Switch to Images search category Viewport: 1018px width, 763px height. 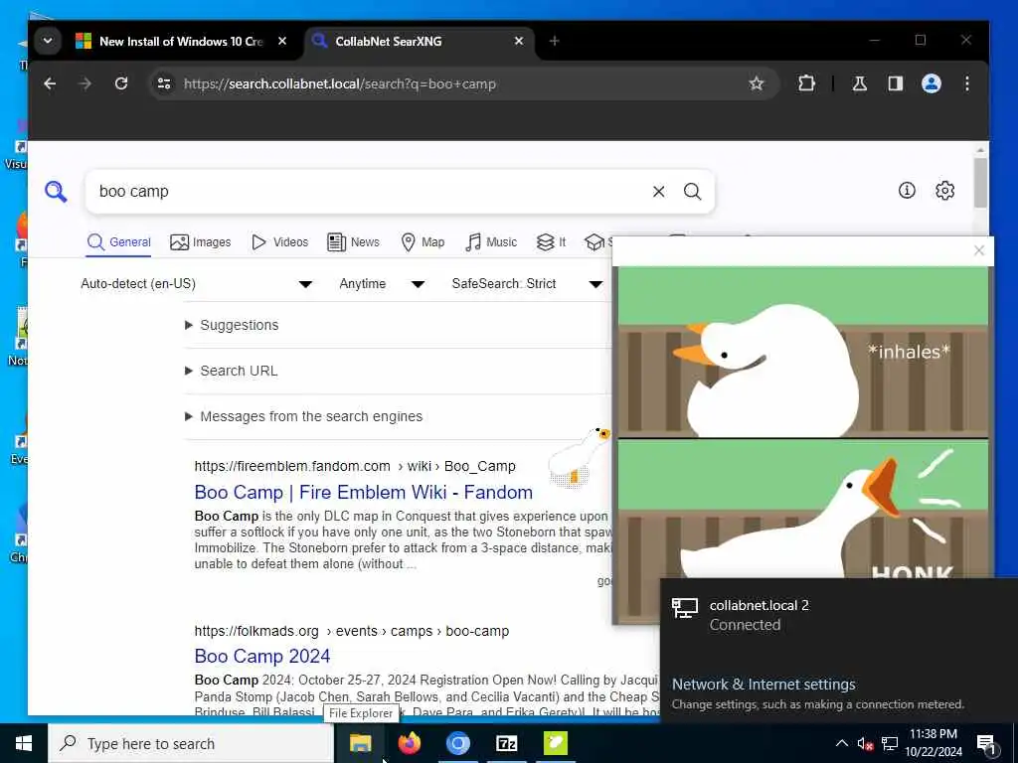[201, 242]
